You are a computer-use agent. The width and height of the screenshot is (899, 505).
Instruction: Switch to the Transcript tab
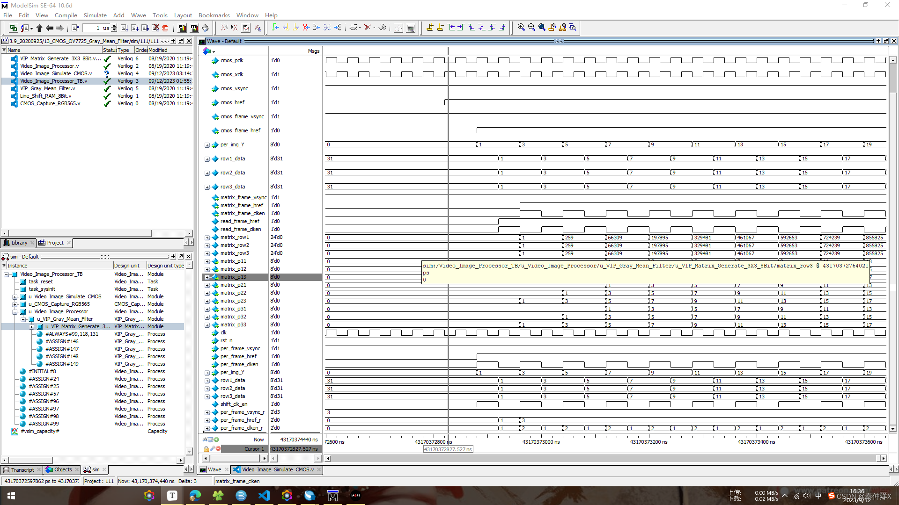(22, 469)
